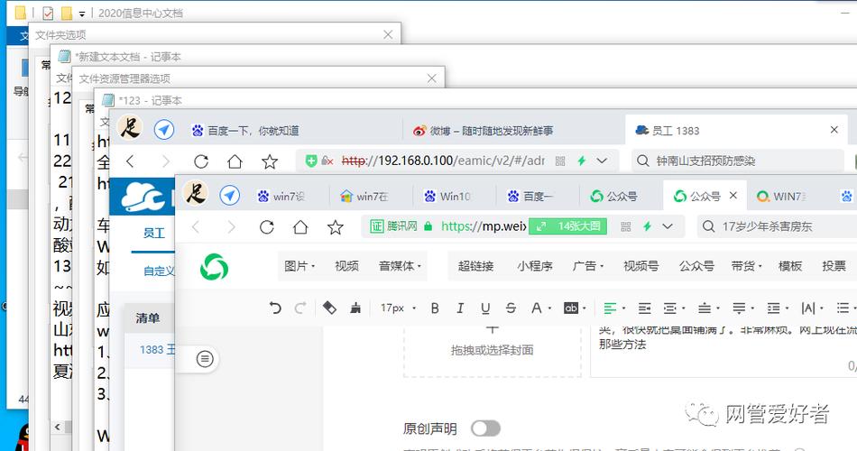Click the 17岁少年杀害房东 search field

[x=777, y=226]
